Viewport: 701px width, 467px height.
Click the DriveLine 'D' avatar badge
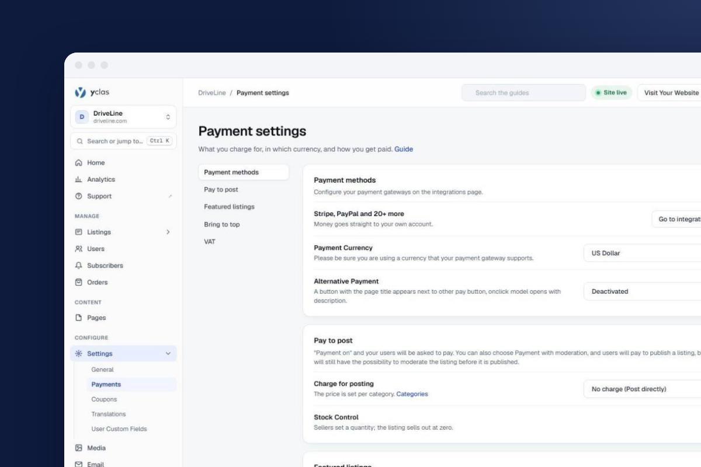pyautogui.click(x=82, y=117)
